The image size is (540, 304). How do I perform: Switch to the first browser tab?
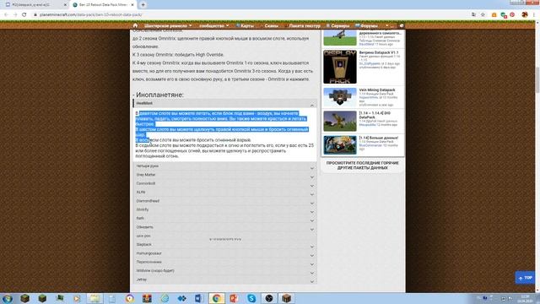tap(35, 5)
